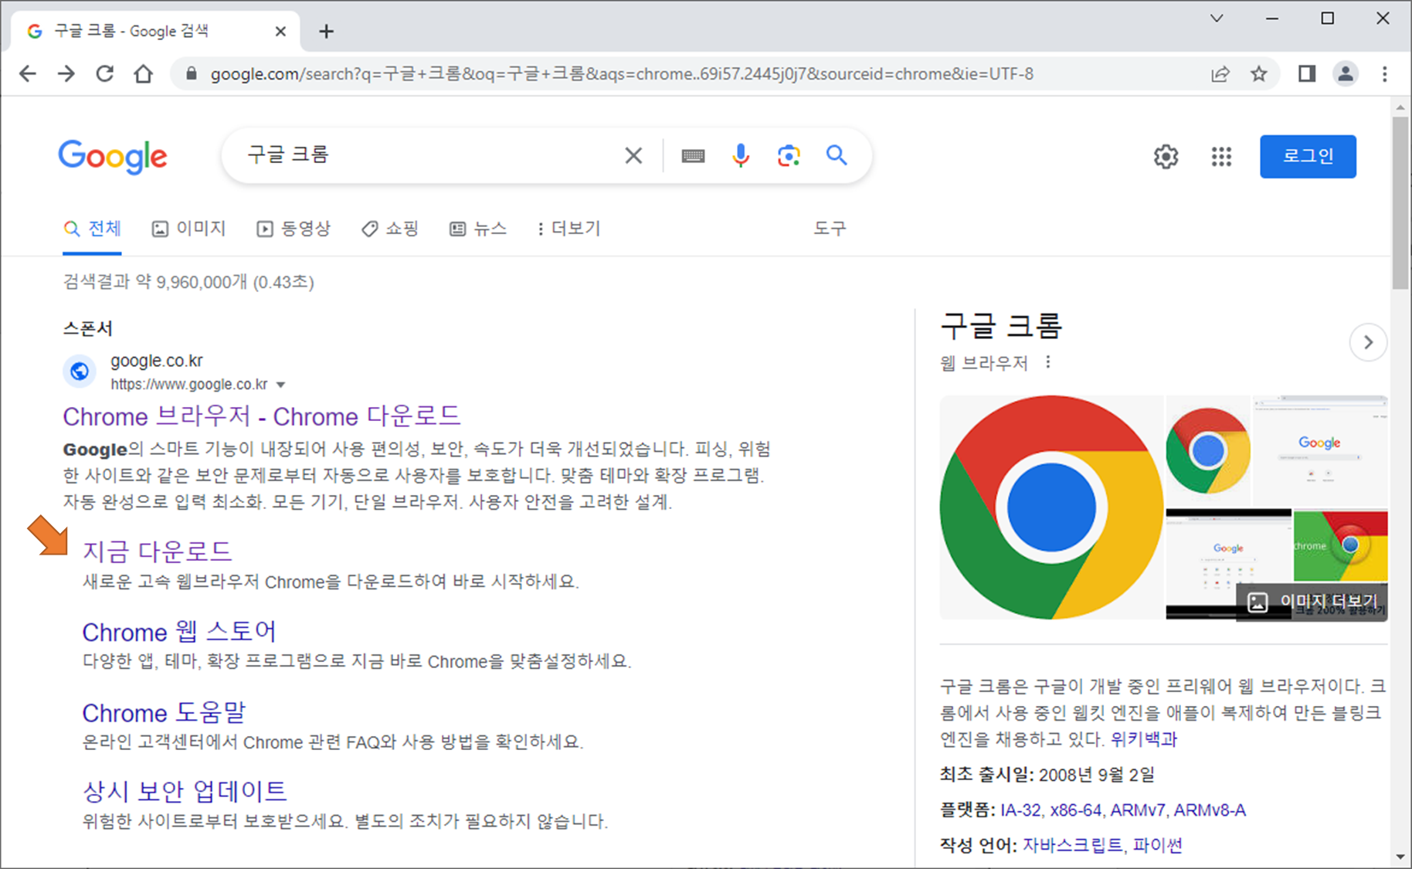Open a new tab with the plus button

pyautogui.click(x=327, y=31)
